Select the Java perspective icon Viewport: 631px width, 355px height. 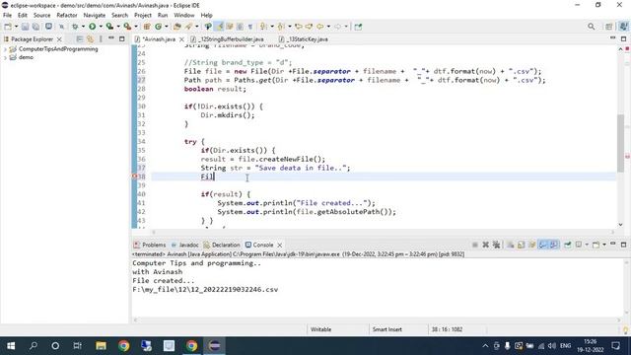pos(623,27)
